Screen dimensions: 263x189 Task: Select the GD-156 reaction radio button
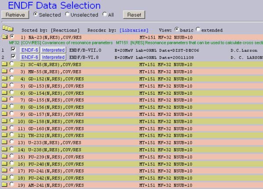pyautogui.click(x=12, y=106)
